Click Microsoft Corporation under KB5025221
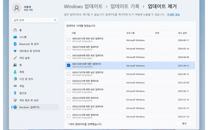 point(82,92)
